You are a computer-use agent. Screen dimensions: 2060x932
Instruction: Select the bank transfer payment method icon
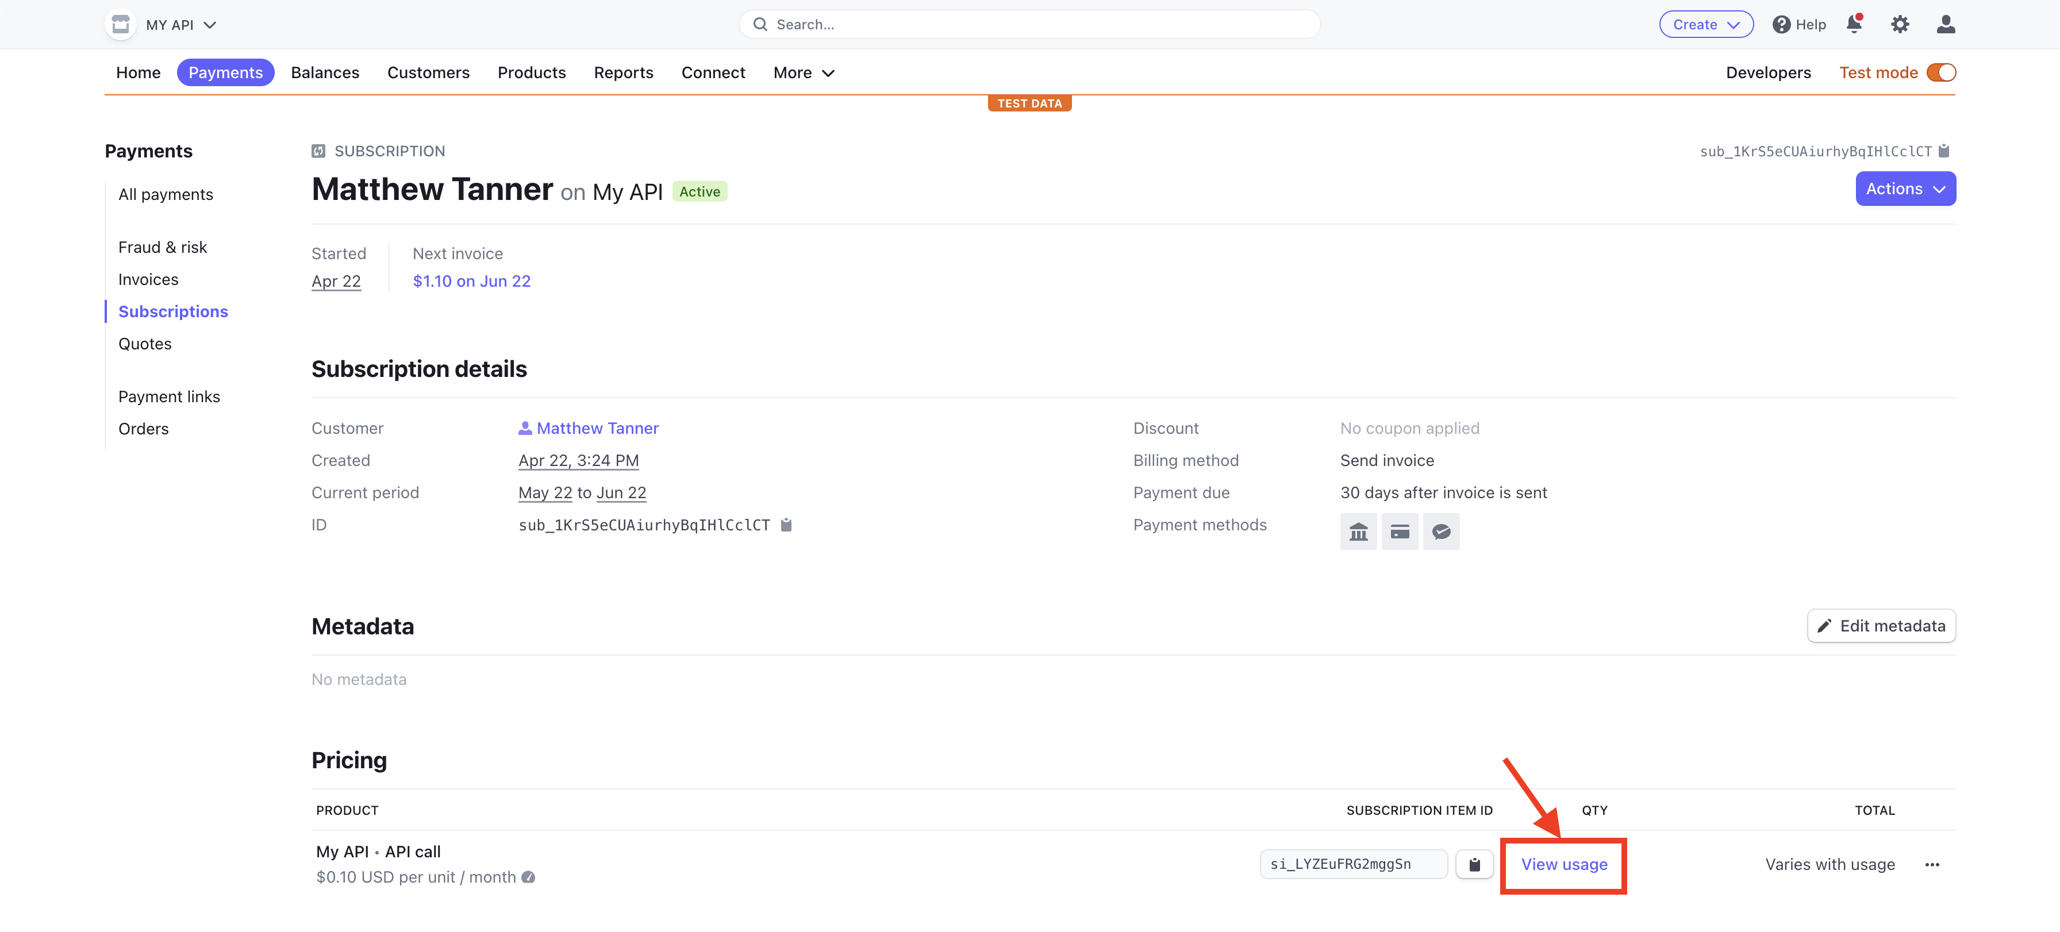(1359, 531)
